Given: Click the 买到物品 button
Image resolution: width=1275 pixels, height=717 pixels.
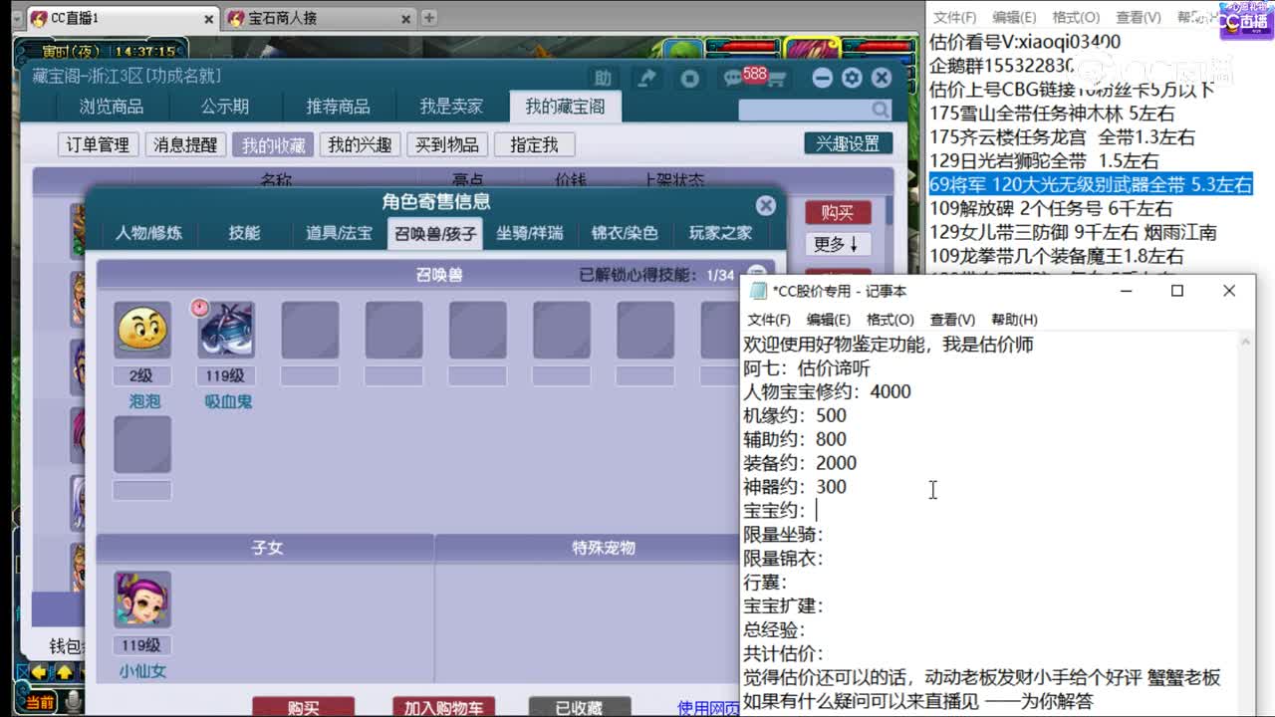Looking at the screenshot, I should click(x=447, y=144).
